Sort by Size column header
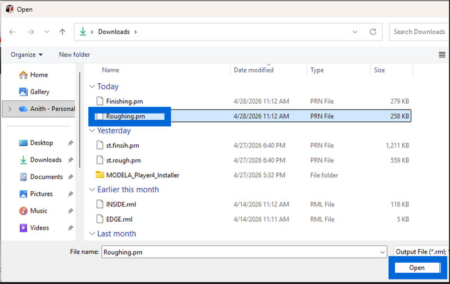The image size is (450, 284). pyautogui.click(x=379, y=70)
